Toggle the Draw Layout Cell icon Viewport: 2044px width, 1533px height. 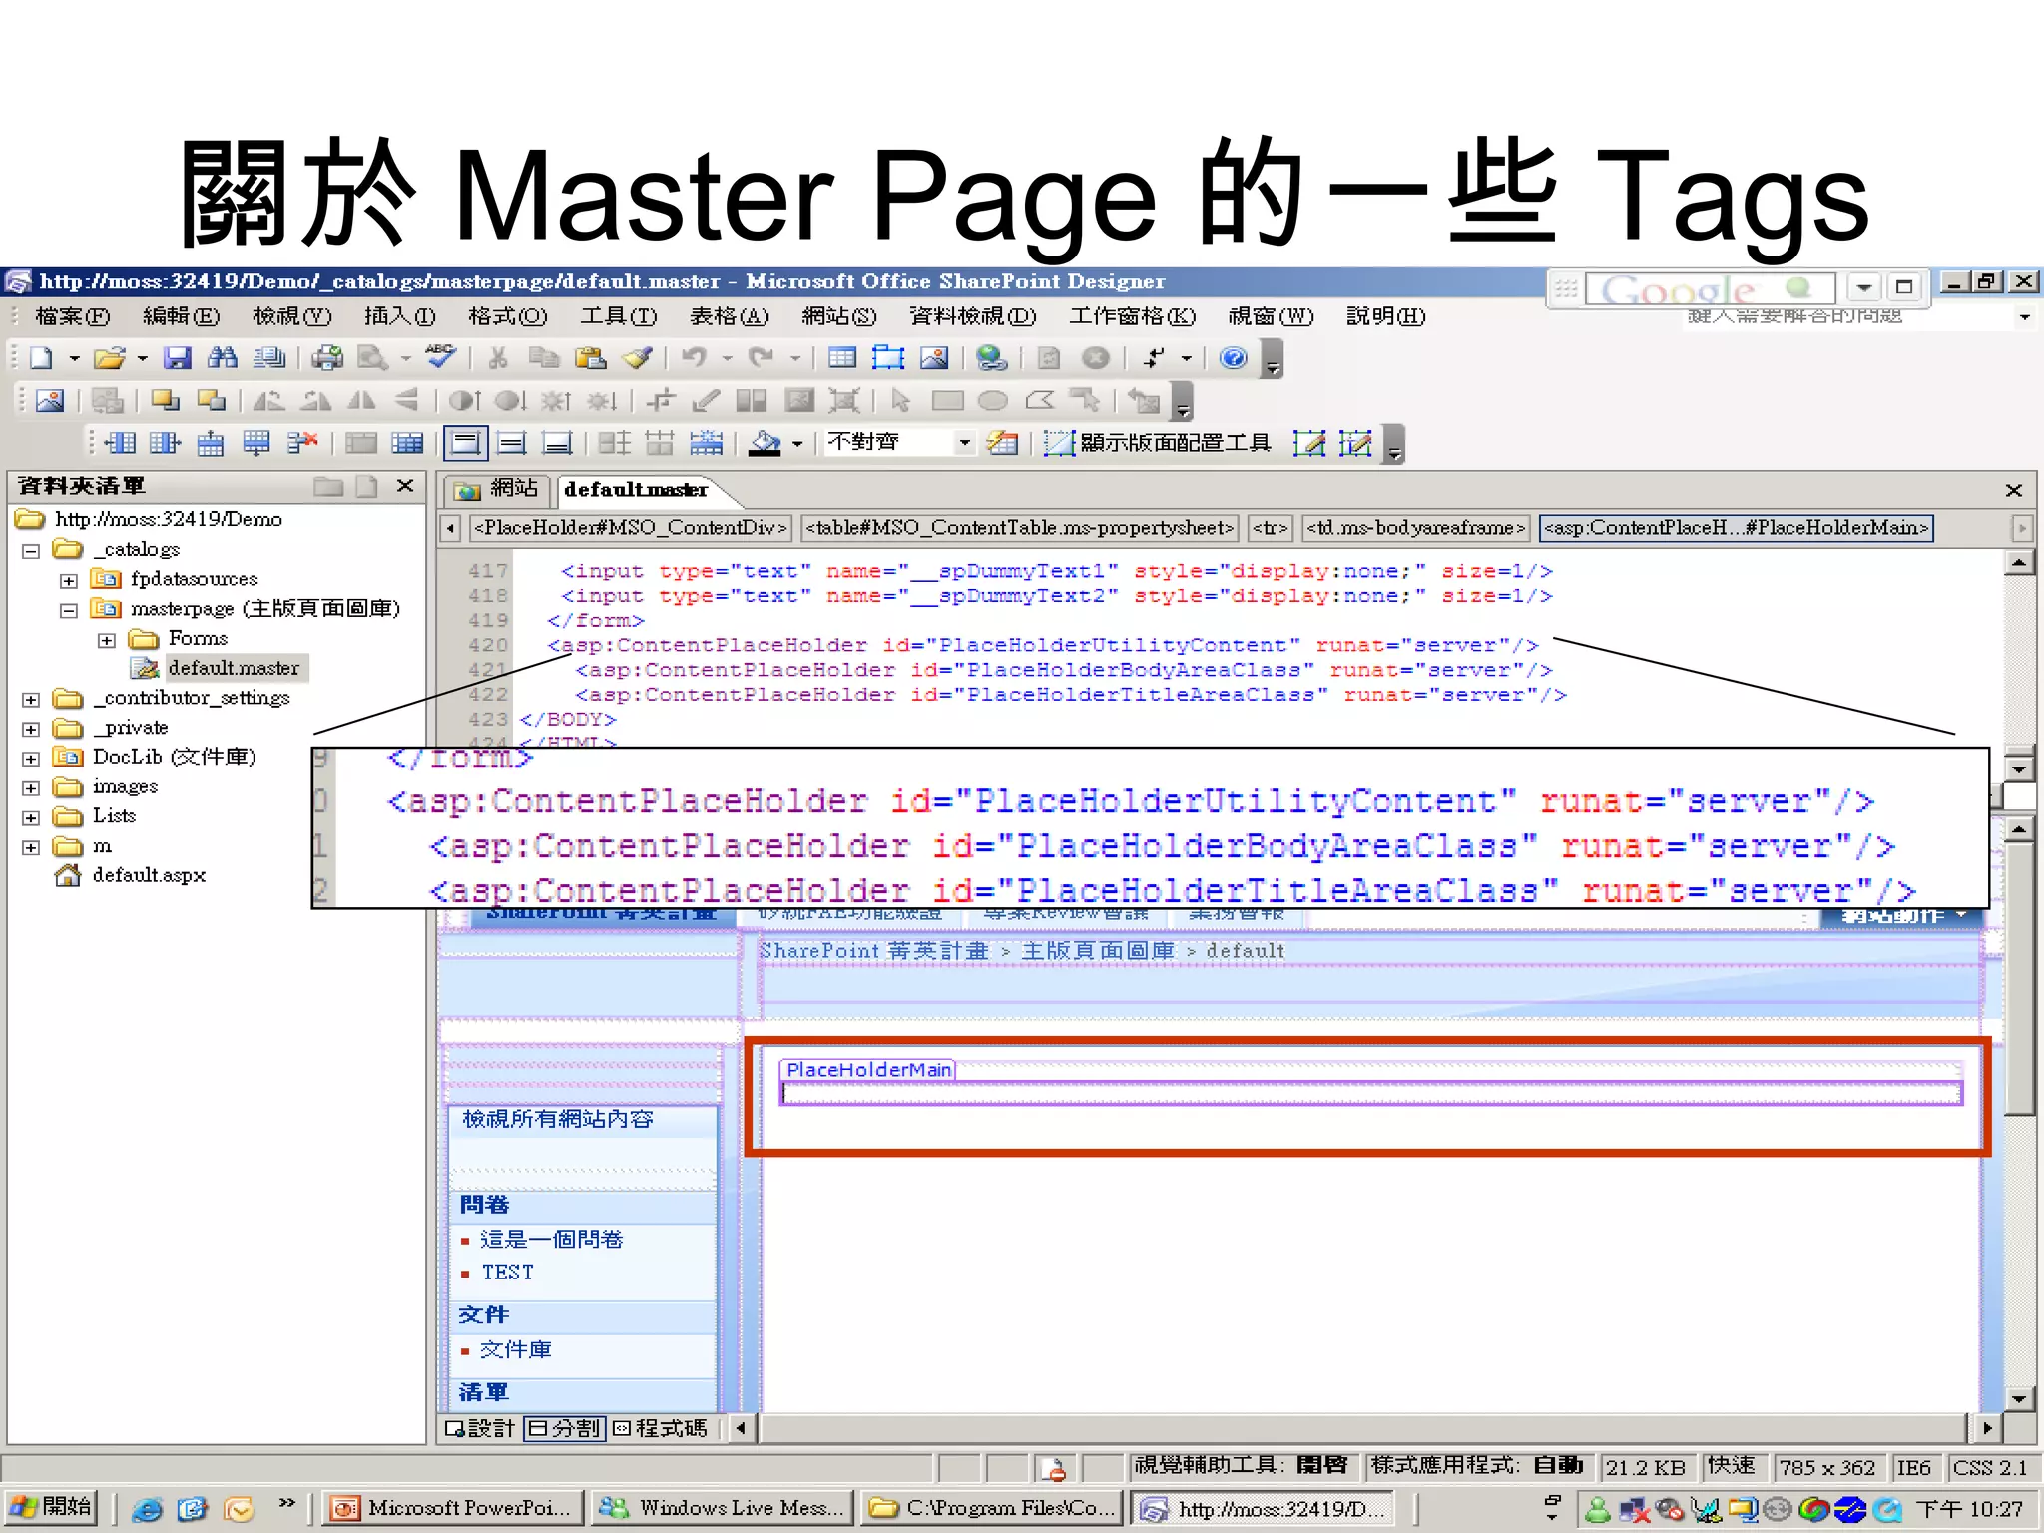point(1355,443)
